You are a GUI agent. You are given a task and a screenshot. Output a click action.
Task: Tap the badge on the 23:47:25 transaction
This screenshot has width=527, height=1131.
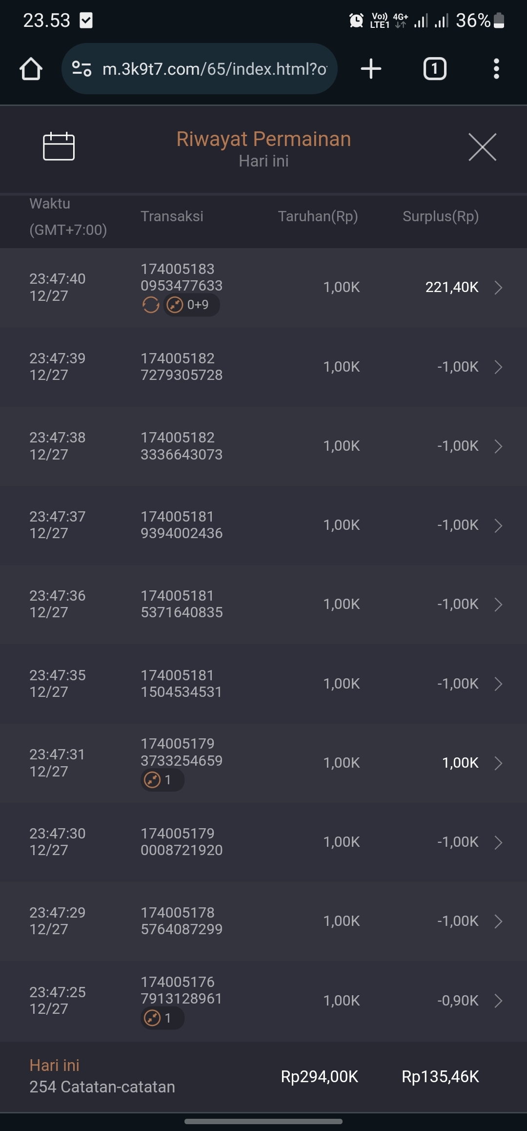(162, 1018)
